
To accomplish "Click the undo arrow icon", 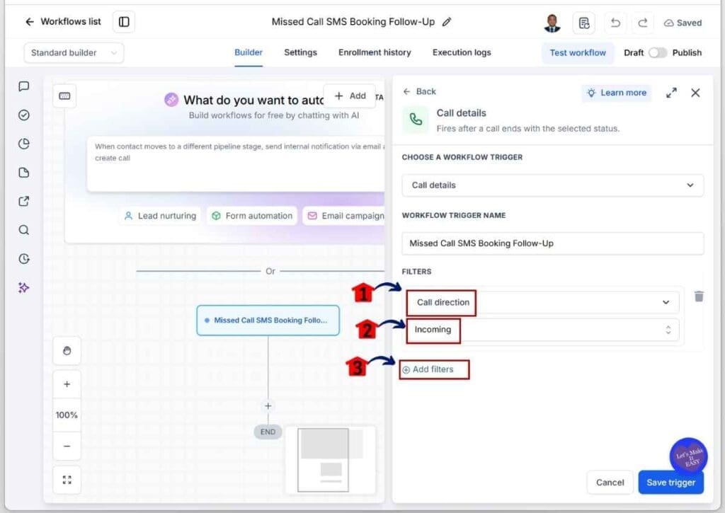I will click(x=615, y=23).
